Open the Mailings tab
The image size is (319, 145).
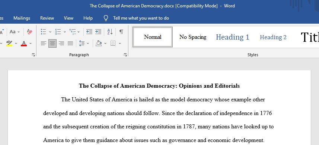tap(22, 18)
